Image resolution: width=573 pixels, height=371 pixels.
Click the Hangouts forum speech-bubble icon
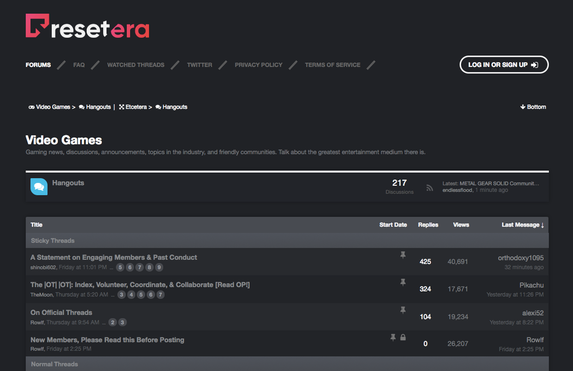[39, 186]
